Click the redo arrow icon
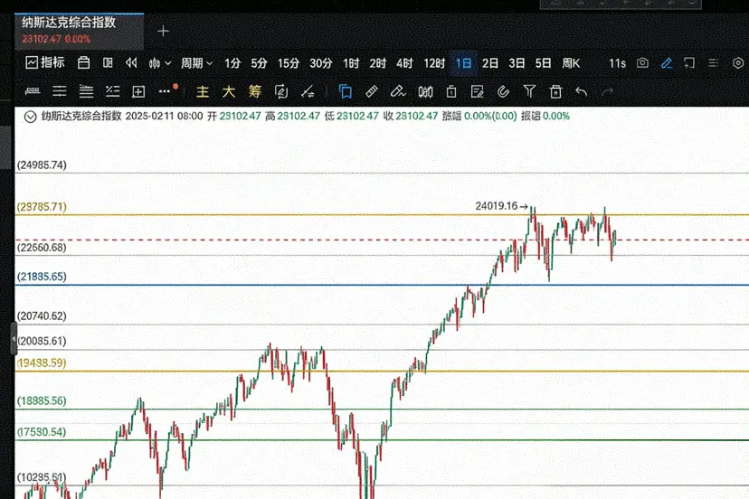The width and height of the screenshot is (749, 499). (607, 91)
